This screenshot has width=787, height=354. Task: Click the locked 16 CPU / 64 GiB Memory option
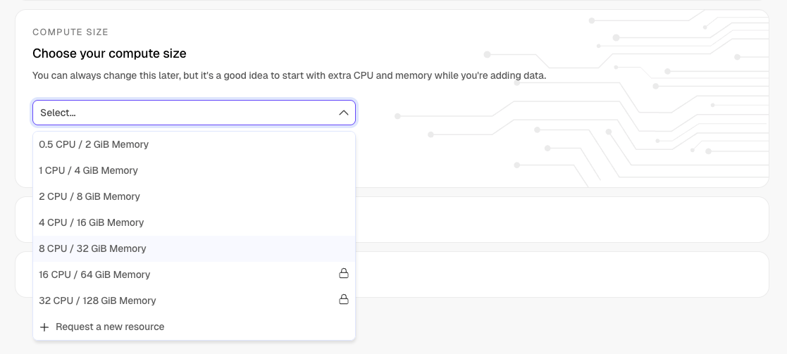pyautogui.click(x=94, y=274)
